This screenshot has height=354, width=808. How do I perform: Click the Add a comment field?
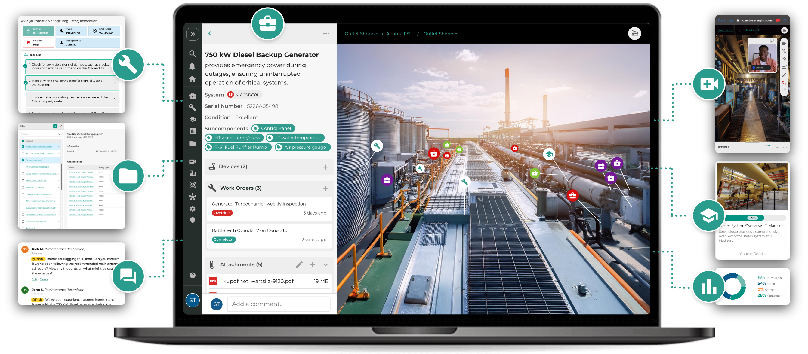278,304
